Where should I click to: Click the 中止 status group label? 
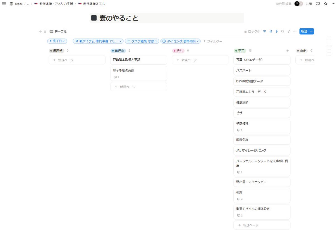click(x=301, y=51)
